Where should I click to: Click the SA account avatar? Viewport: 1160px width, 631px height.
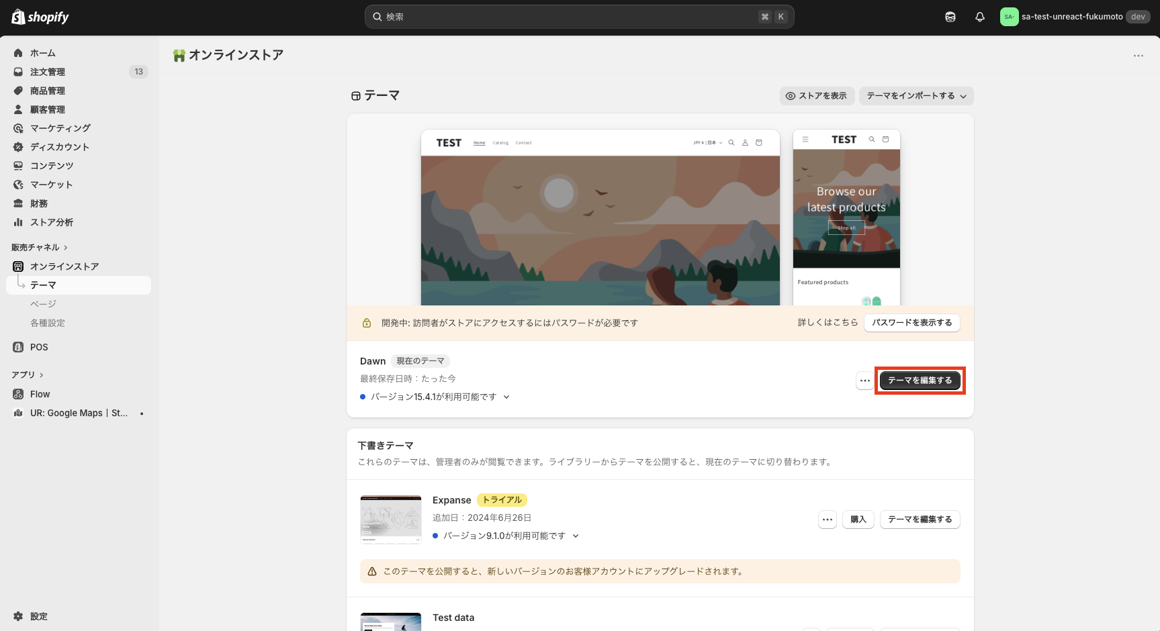tap(1009, 17)
